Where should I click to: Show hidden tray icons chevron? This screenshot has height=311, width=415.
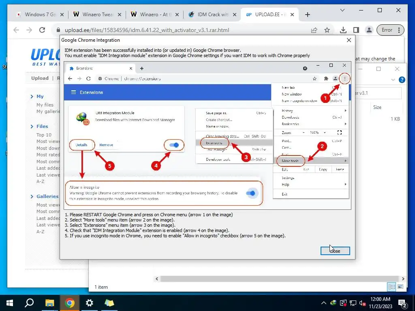tap(324, 303)
